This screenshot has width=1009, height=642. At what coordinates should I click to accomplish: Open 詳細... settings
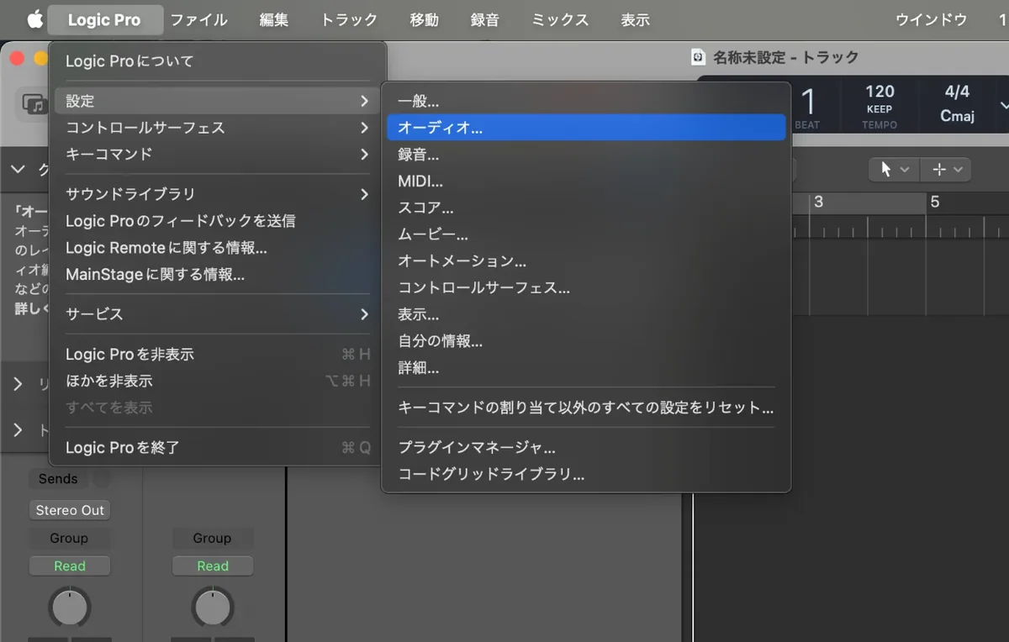coord(586,368)
